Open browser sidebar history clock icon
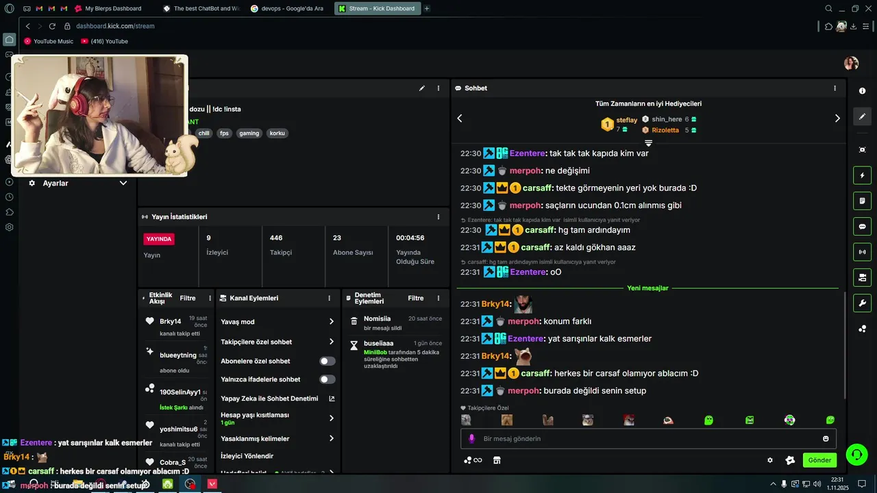 pos(9,197)
